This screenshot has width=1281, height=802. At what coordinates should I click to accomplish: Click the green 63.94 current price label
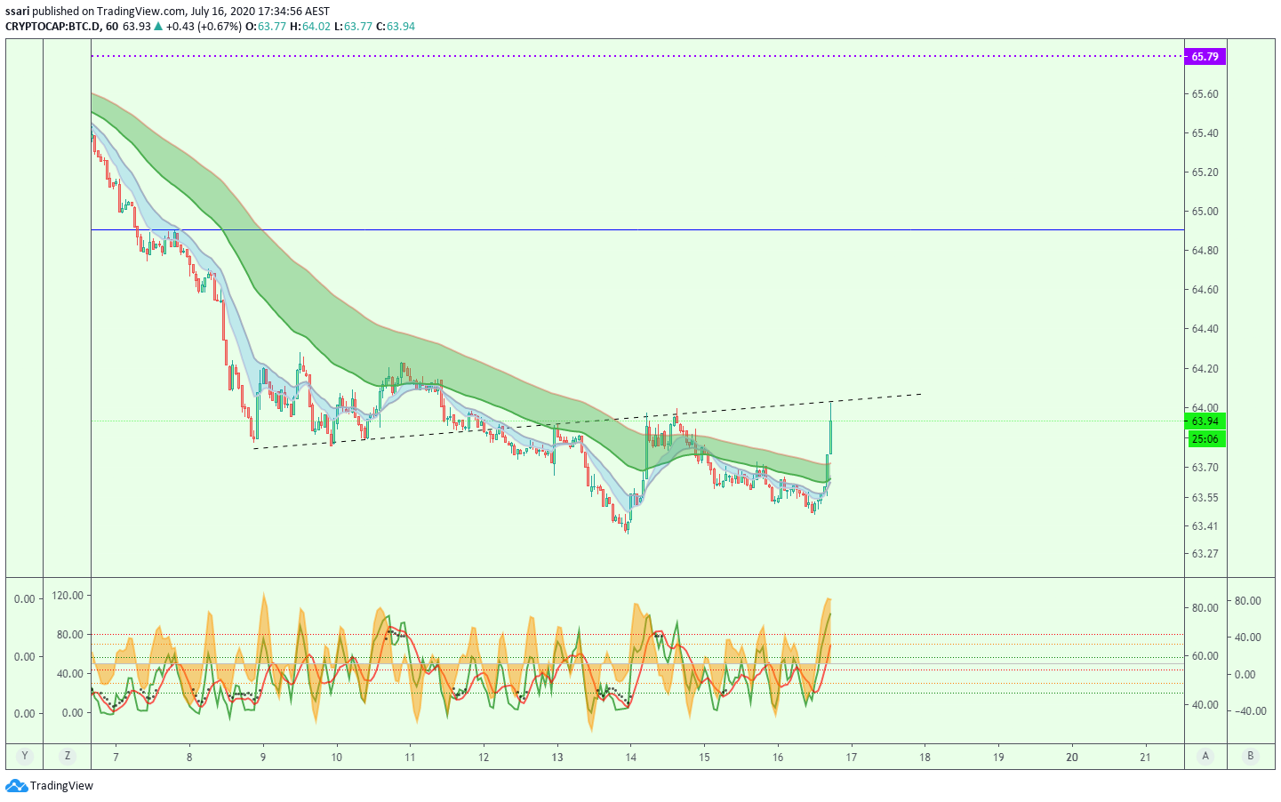click(x=1205, y=421)
